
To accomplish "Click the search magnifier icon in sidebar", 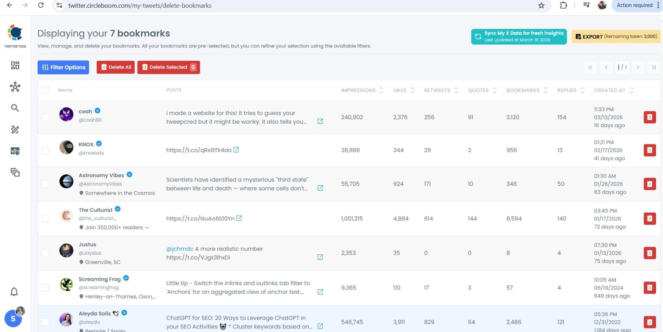I will (x=15, y=108).
